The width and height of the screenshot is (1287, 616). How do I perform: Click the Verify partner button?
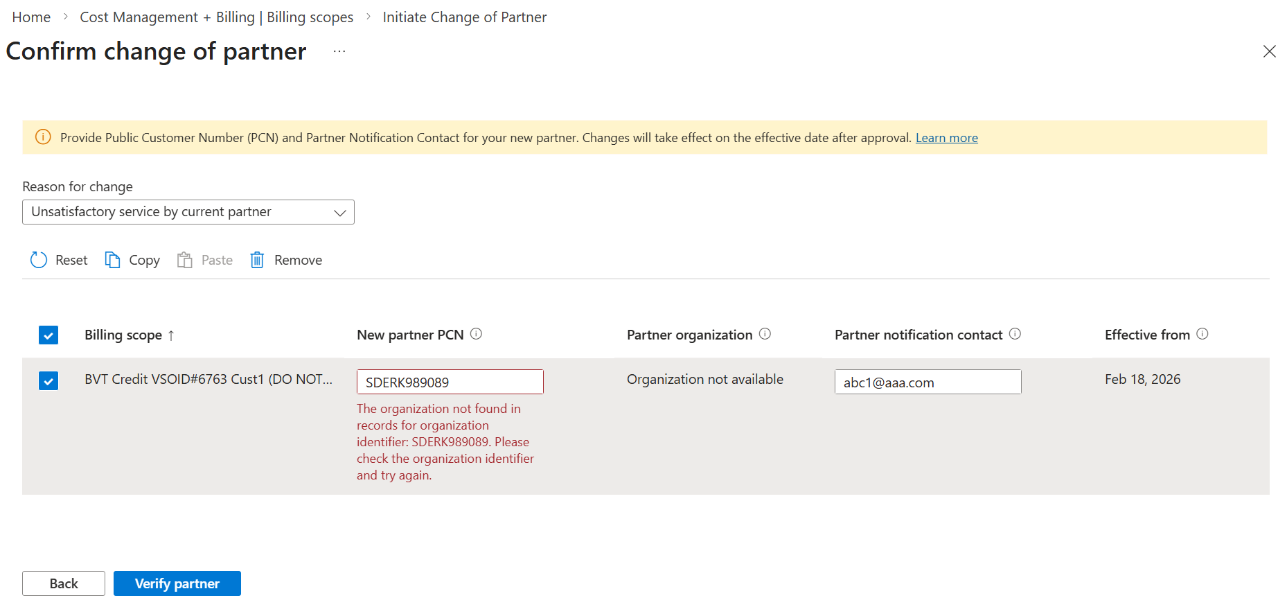[177, 583]
